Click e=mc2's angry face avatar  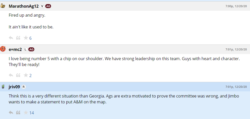3,49
